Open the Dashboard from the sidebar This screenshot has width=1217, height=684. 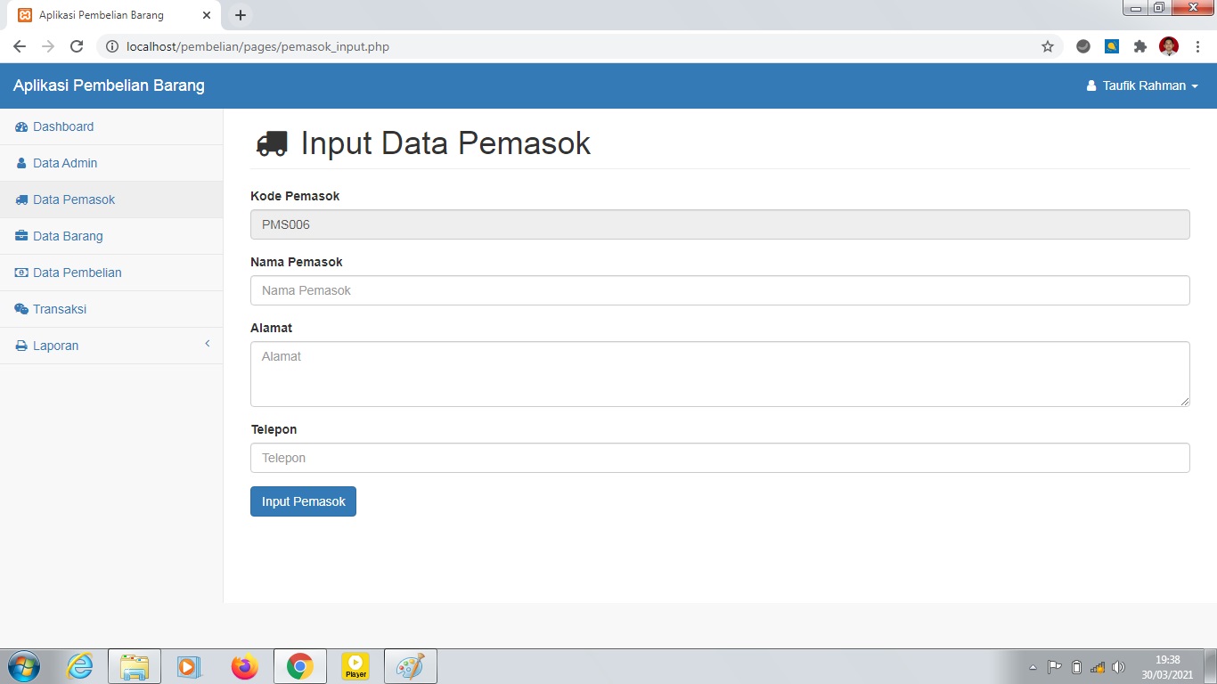coord(62,126)
